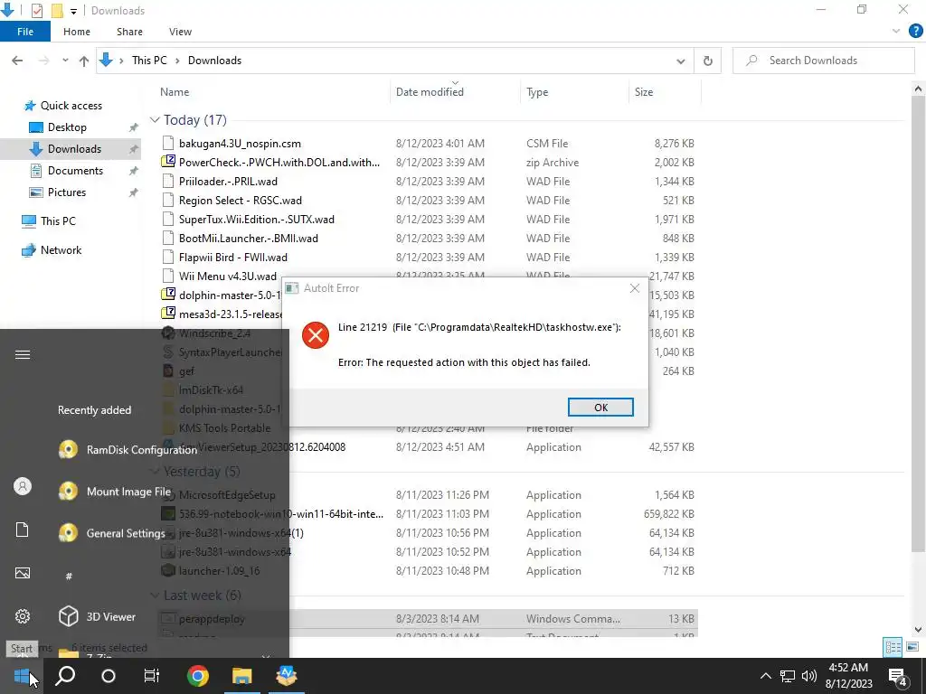The height and width of the screenshot is (694, 926).
Task: Select Flapwii Bird - FWII.wad file
Action: (x=233, y=258)
